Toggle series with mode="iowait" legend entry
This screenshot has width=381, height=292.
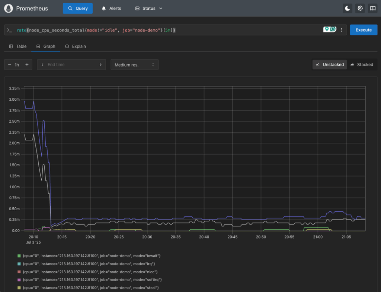pyautogui.click(x=89, y=256)
